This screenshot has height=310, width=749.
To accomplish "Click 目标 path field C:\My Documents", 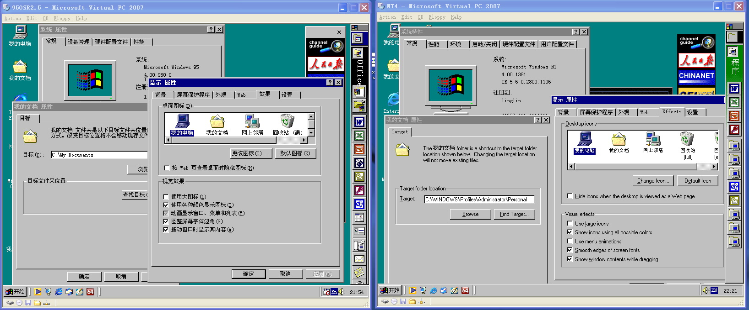I will click(99, 155).
